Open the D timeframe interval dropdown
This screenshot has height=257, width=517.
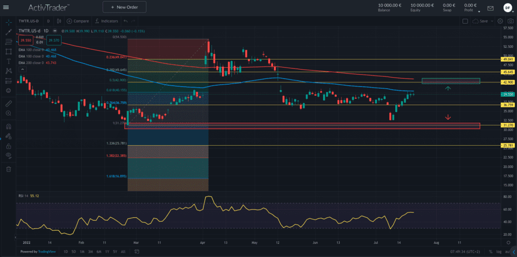pos(48,21)
